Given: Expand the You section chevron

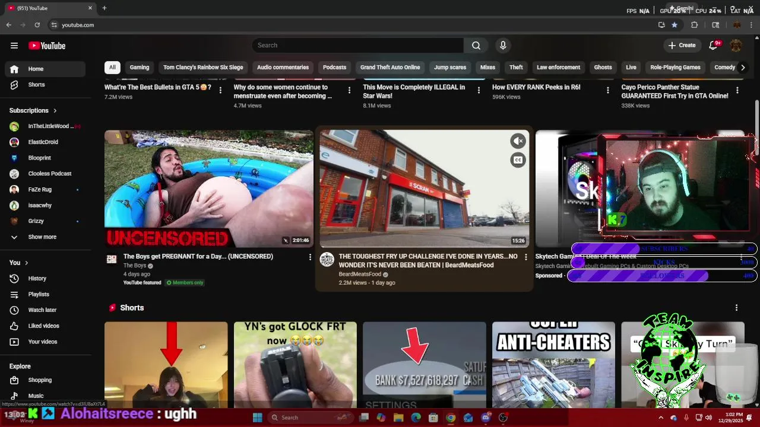Looking at the screenshot, I should click(x=27, y=263).
